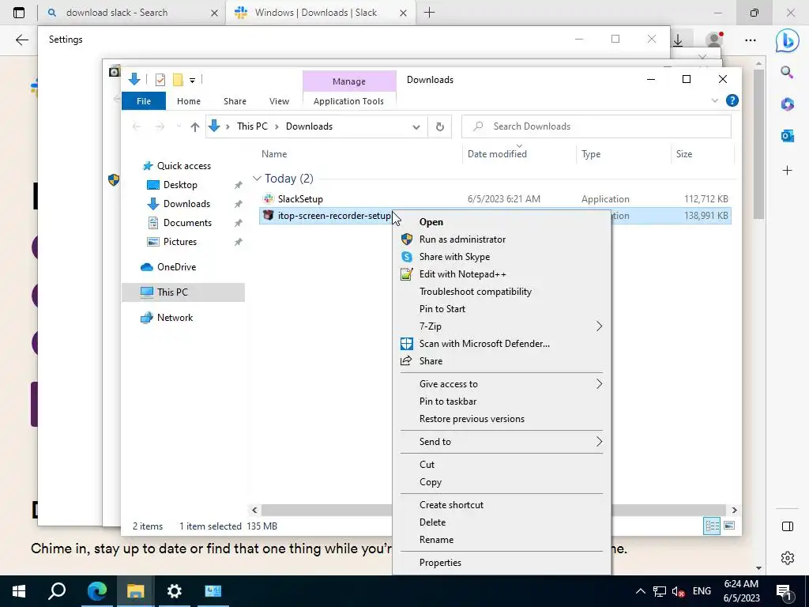Open the quick access toolbar customize dropdown
The width and height of the screenshot is (809, 607).
point(192,80)
